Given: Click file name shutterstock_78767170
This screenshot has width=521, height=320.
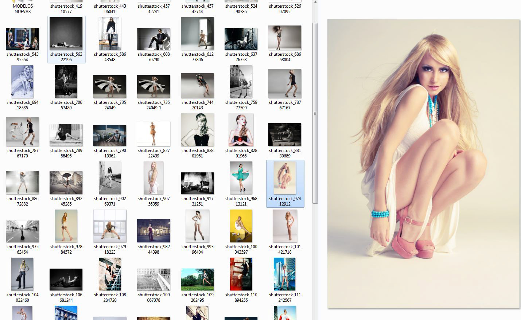Looking at the screenshot, I should 22,153.
